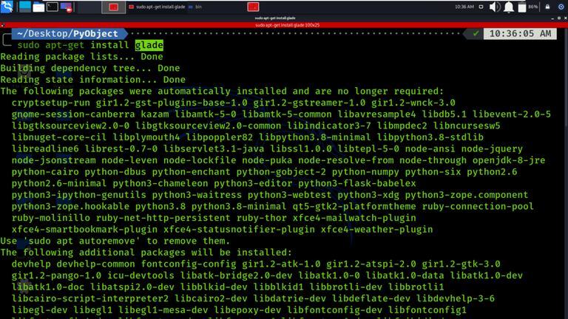Screen dimensions: 568x319
Task: Click 'libssl1.0.0' package name
Action: (x=301, y=148)
